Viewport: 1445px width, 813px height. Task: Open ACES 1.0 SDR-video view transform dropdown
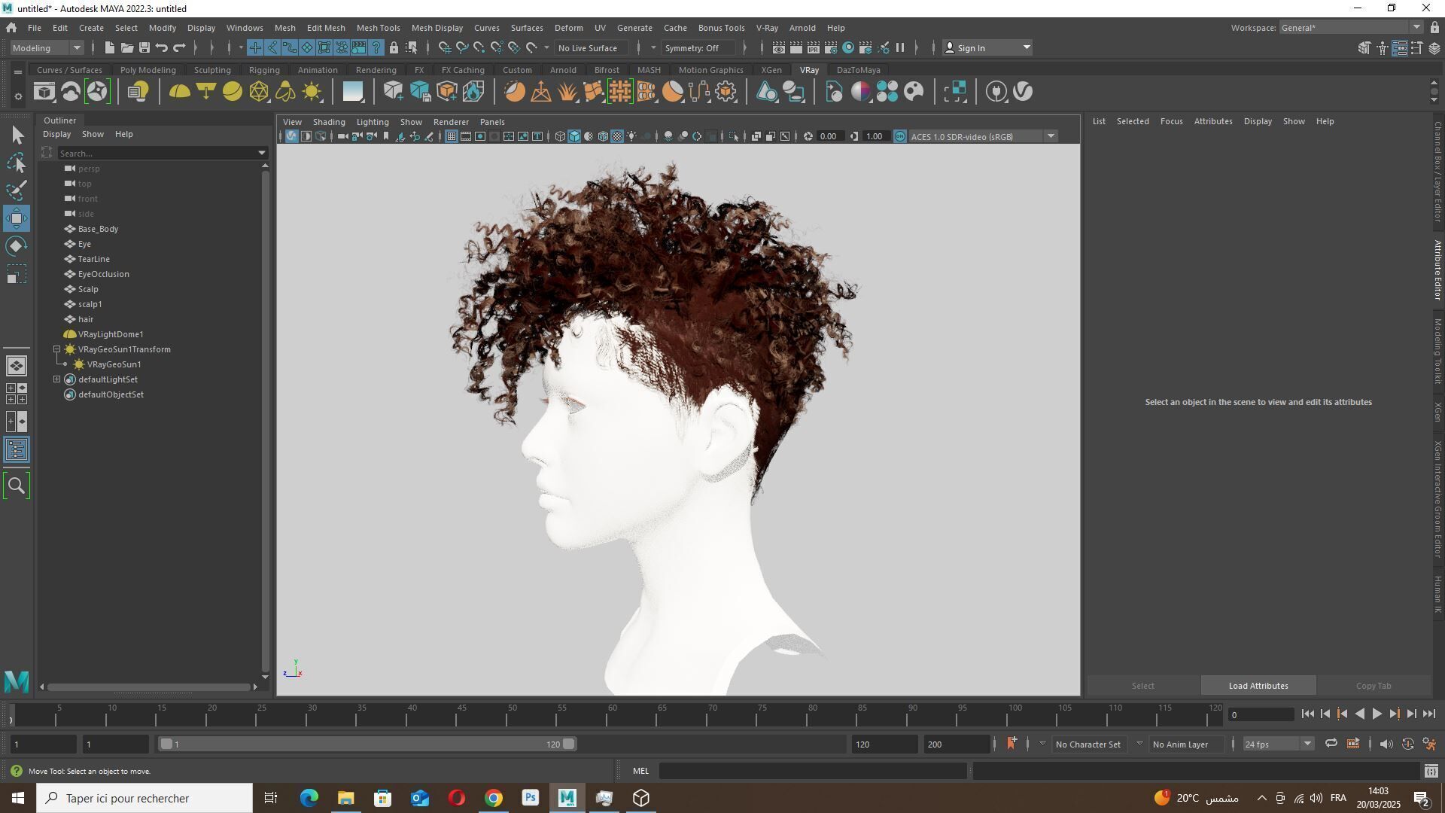point(983,136)
